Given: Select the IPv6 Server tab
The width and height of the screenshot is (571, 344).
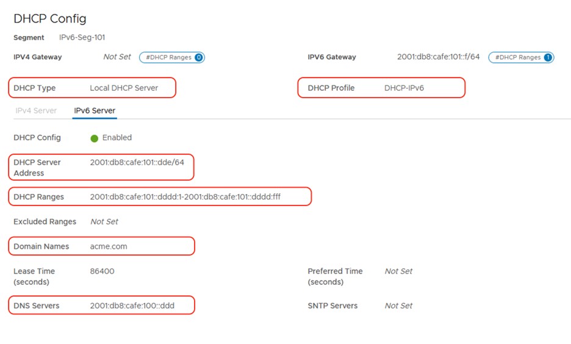Looking at the screenshot, I should (95, 110).
